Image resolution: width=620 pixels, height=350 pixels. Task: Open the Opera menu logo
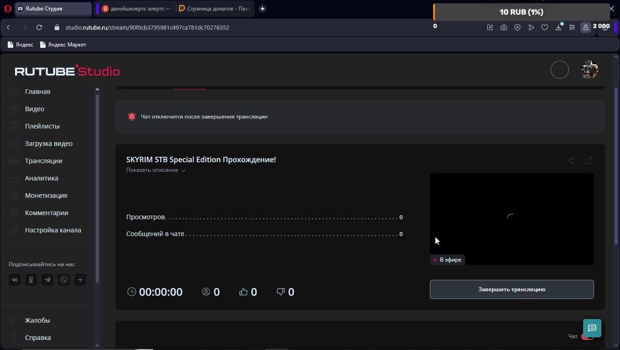click(x=7, y=8)
